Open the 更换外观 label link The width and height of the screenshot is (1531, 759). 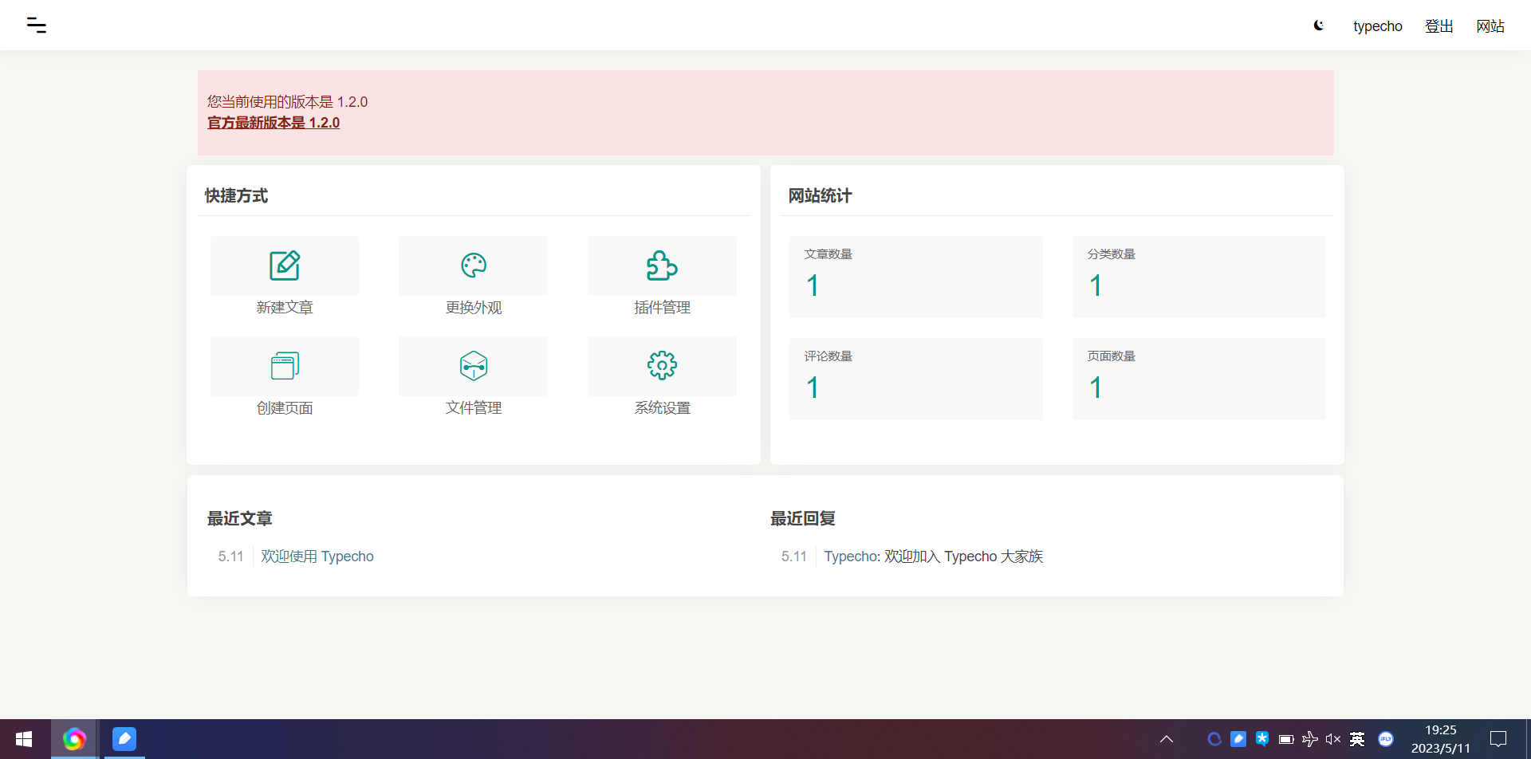[474, 308]
